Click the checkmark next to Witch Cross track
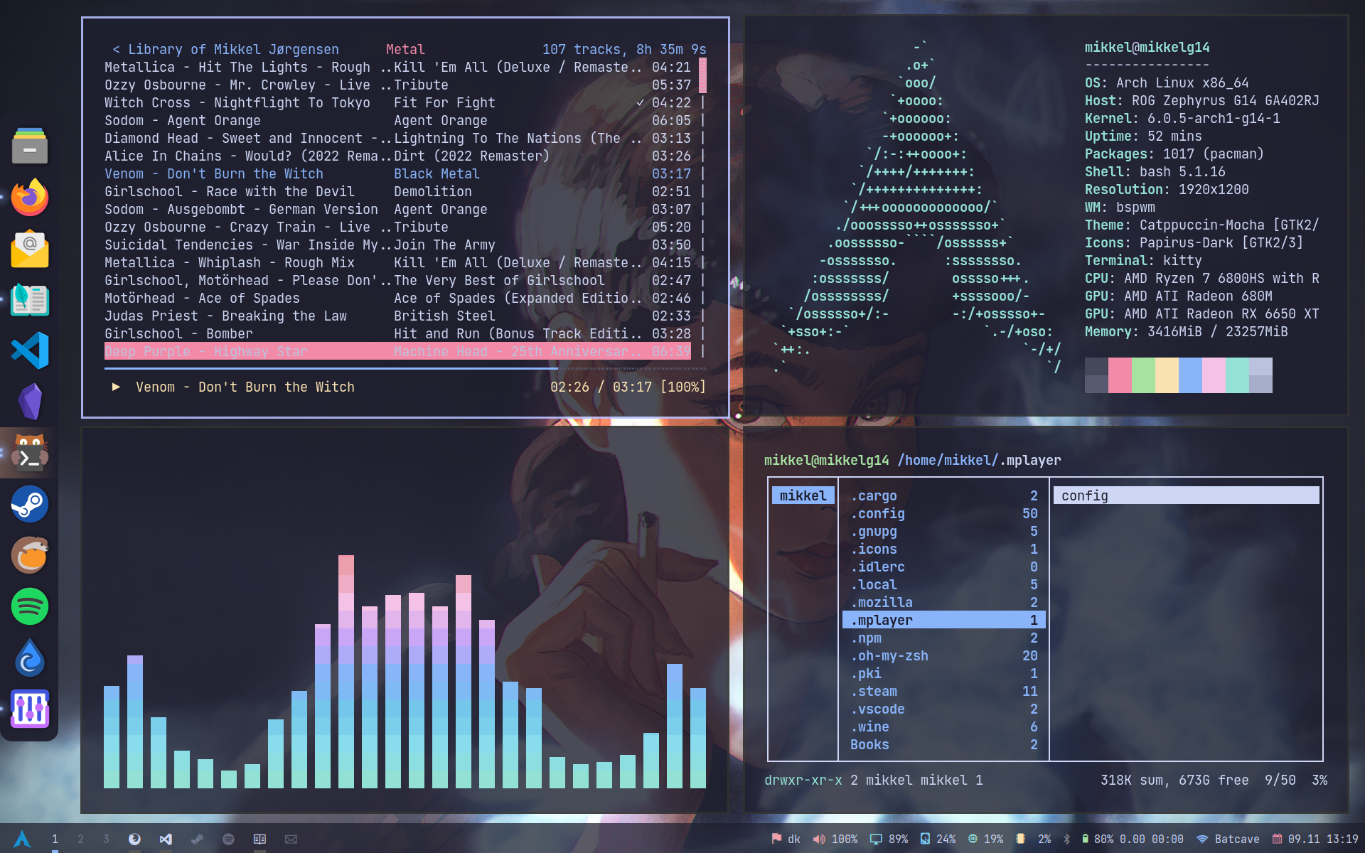1365x853 pixels. [x=642, y=102]
